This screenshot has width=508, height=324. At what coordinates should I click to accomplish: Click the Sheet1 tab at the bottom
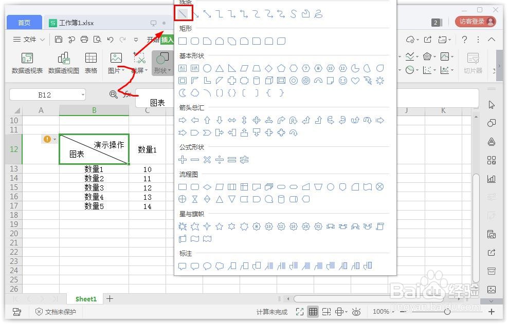tap(85, 299)
